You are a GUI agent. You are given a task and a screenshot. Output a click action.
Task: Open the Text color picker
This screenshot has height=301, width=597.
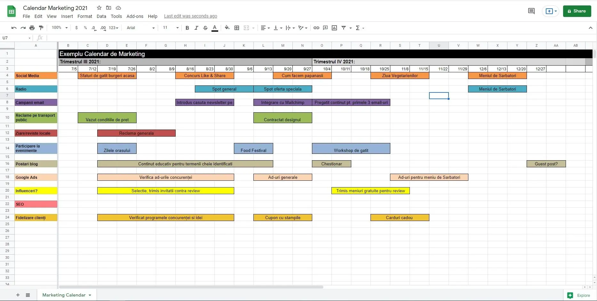click(215, 28)
